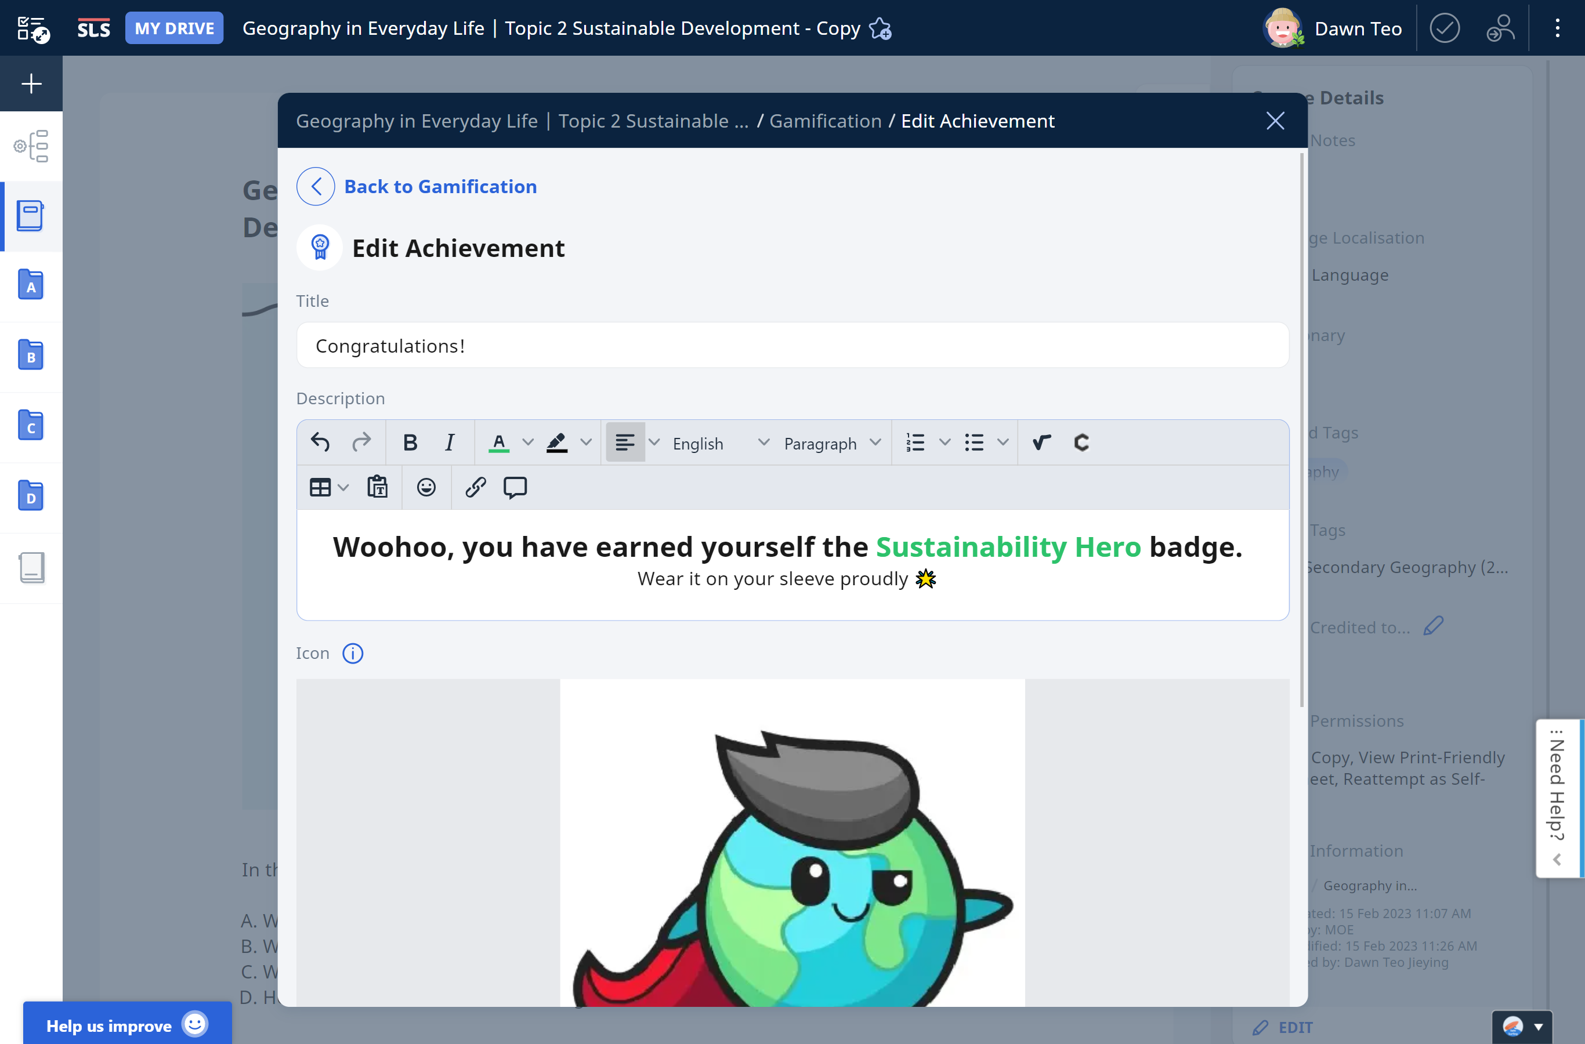Click the redo arrow in description toolbar
The height and width of the screenshot is (1044, 1585).
click(361, 442)
